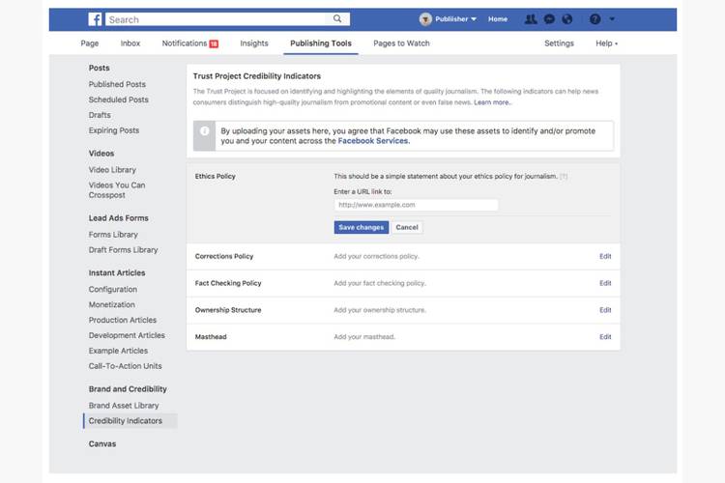Screen dimensions: 725x483
Task: Open Scheduled Posts in sidebar
Action: 118,99
